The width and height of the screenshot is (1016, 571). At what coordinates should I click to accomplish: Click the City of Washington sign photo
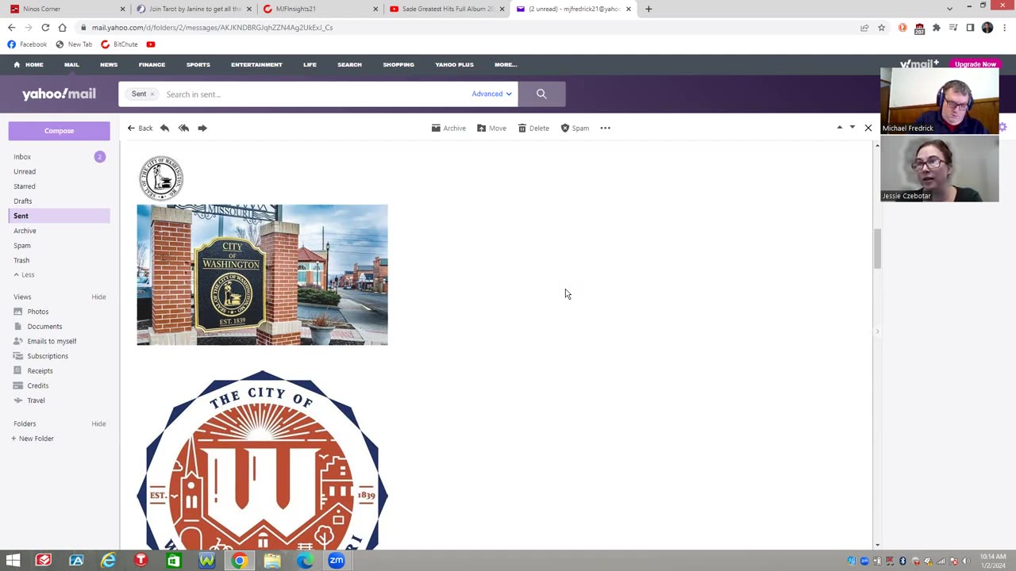coord(262,274)
